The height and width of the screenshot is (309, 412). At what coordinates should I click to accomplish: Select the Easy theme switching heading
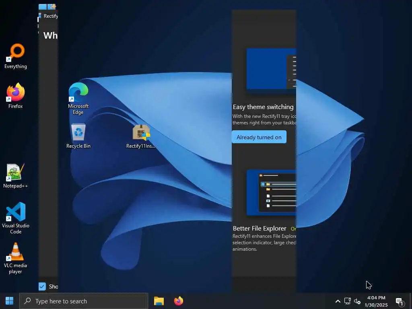click(263, 107)
